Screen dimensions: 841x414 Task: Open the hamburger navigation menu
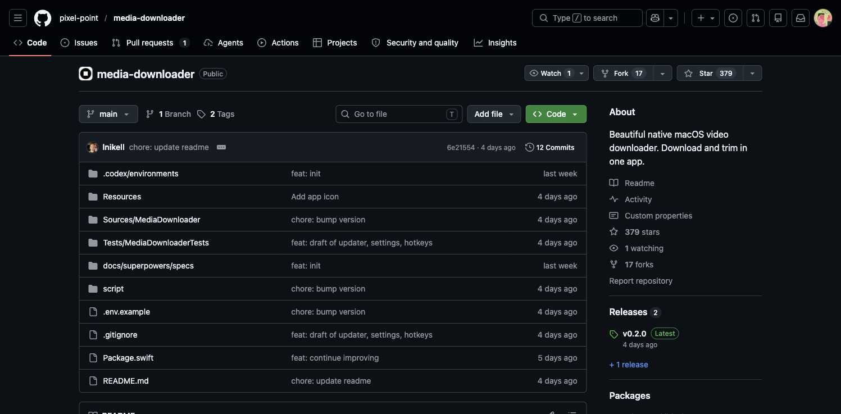(18, 18)
